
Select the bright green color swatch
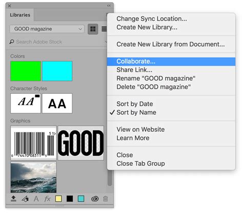(26, 71)
